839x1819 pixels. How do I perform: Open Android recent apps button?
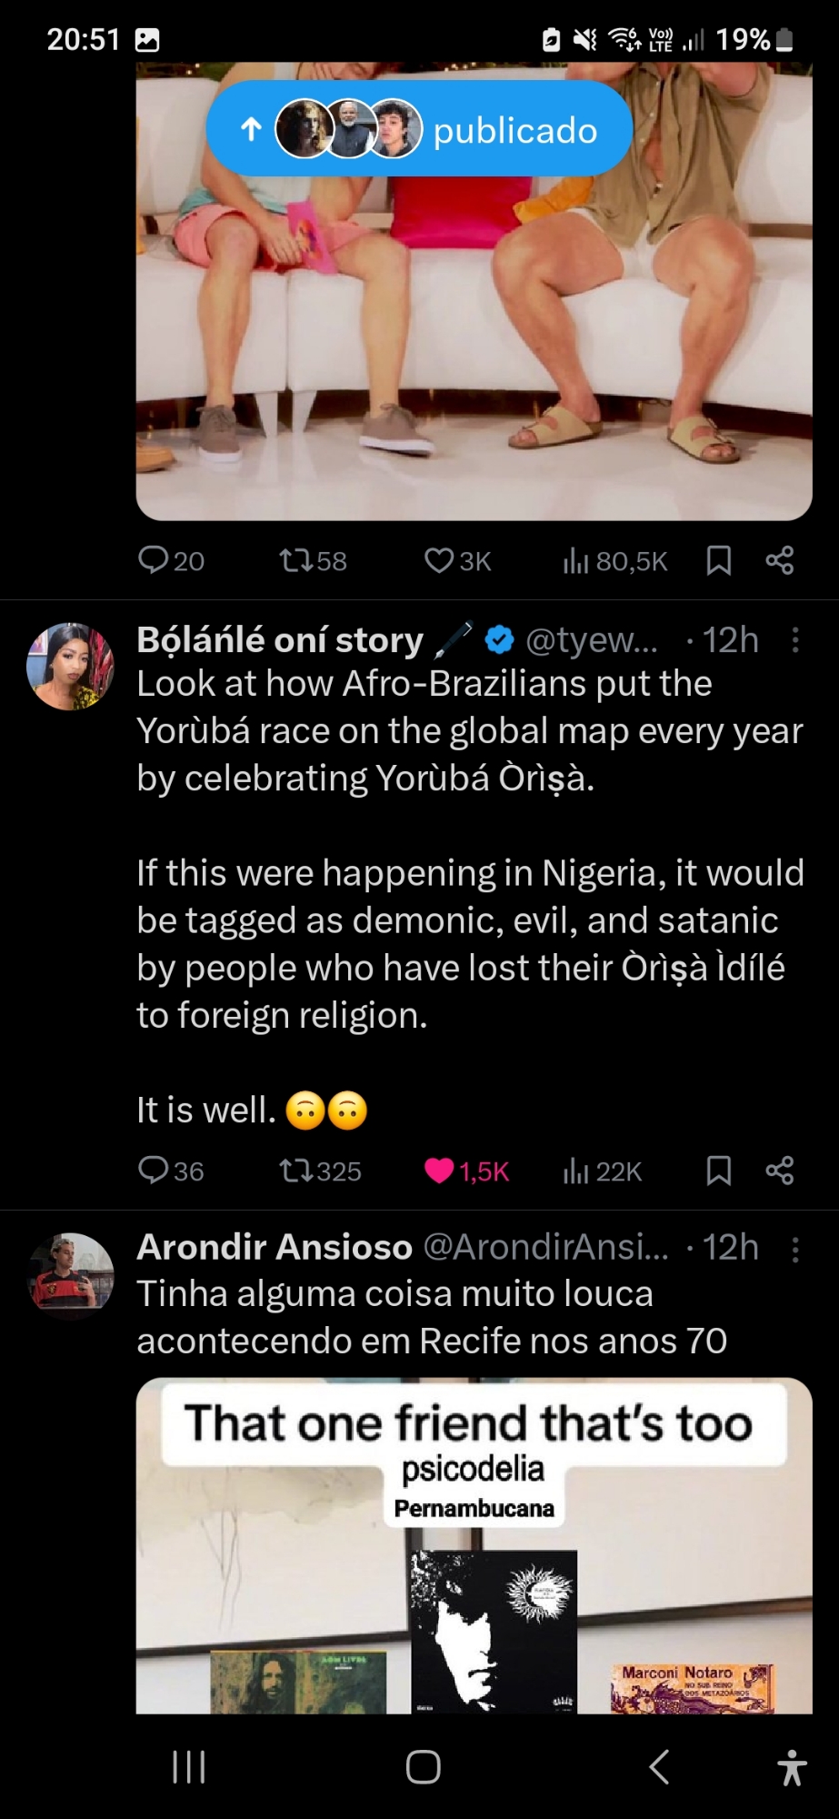coord(189,1767)
